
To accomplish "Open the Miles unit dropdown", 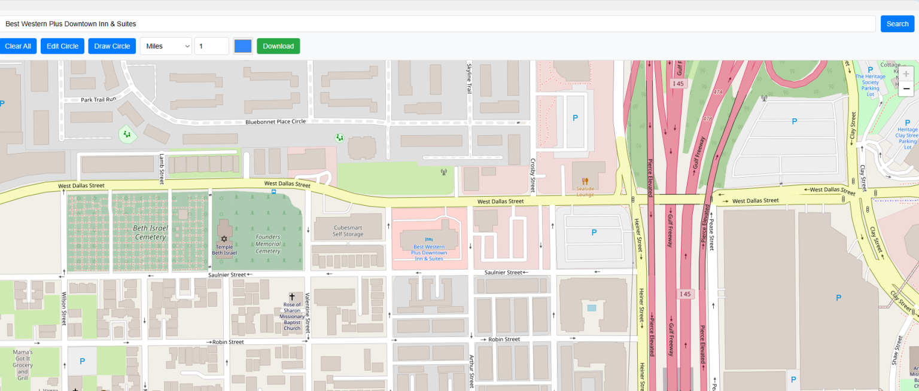I will point(166,45).
